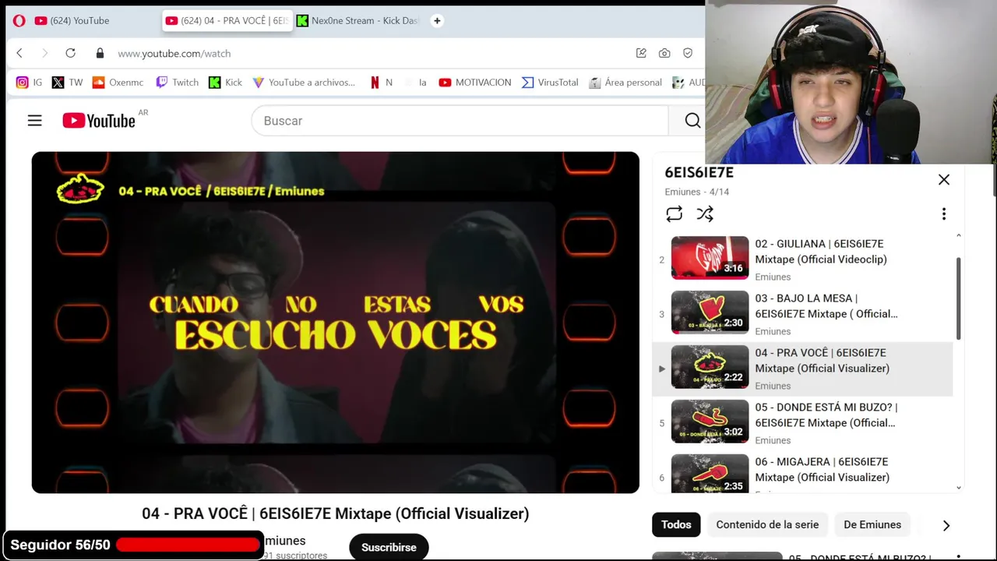Click the video player to pause
The image size is (997, 561).
[335, 322]
